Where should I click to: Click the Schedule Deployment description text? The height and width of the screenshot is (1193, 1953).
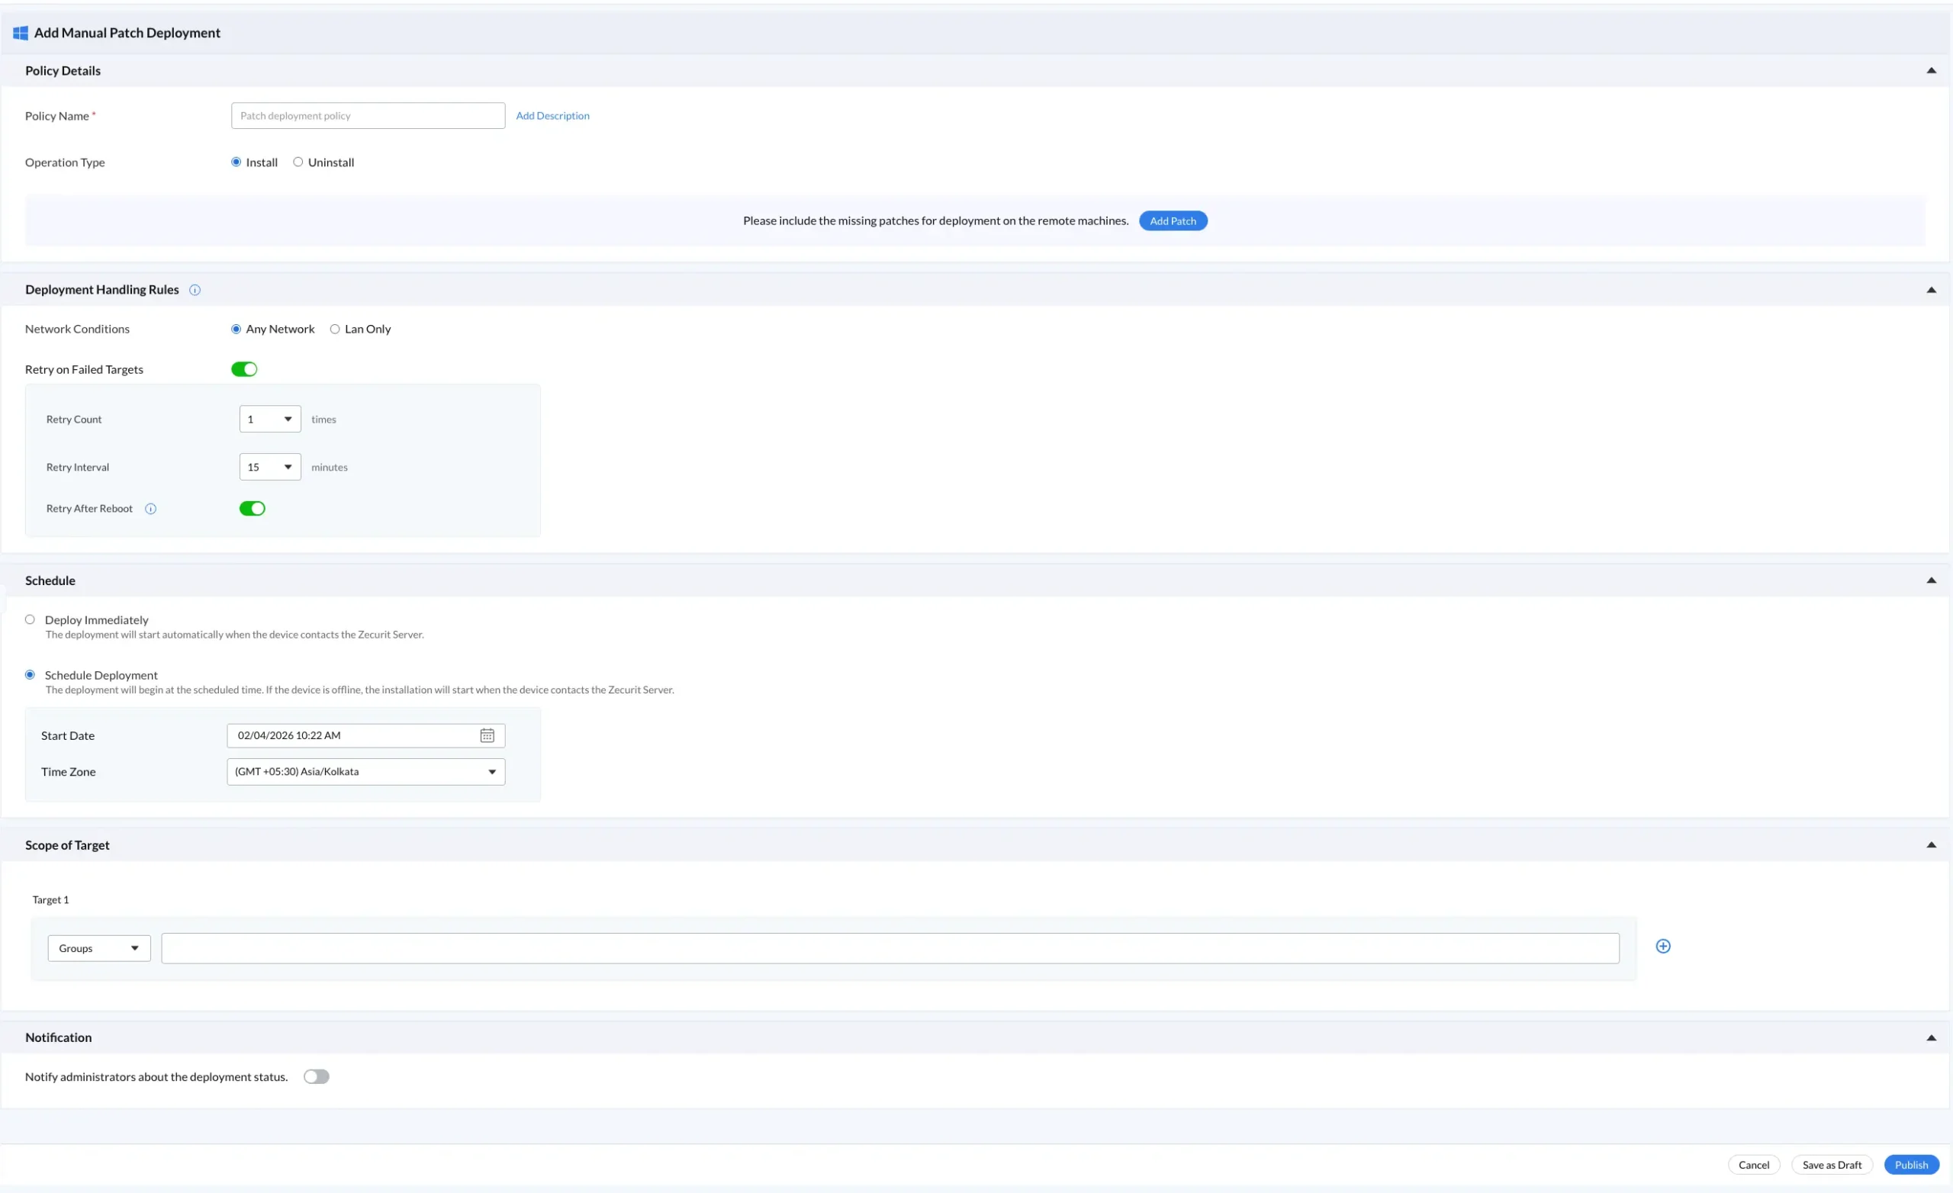360,690
